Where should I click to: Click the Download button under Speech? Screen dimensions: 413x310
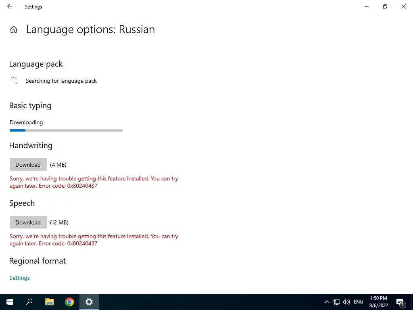(28, 222)
